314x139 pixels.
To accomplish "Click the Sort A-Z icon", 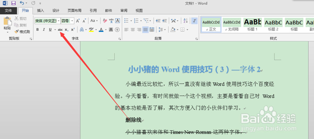I will coord(186,21).
